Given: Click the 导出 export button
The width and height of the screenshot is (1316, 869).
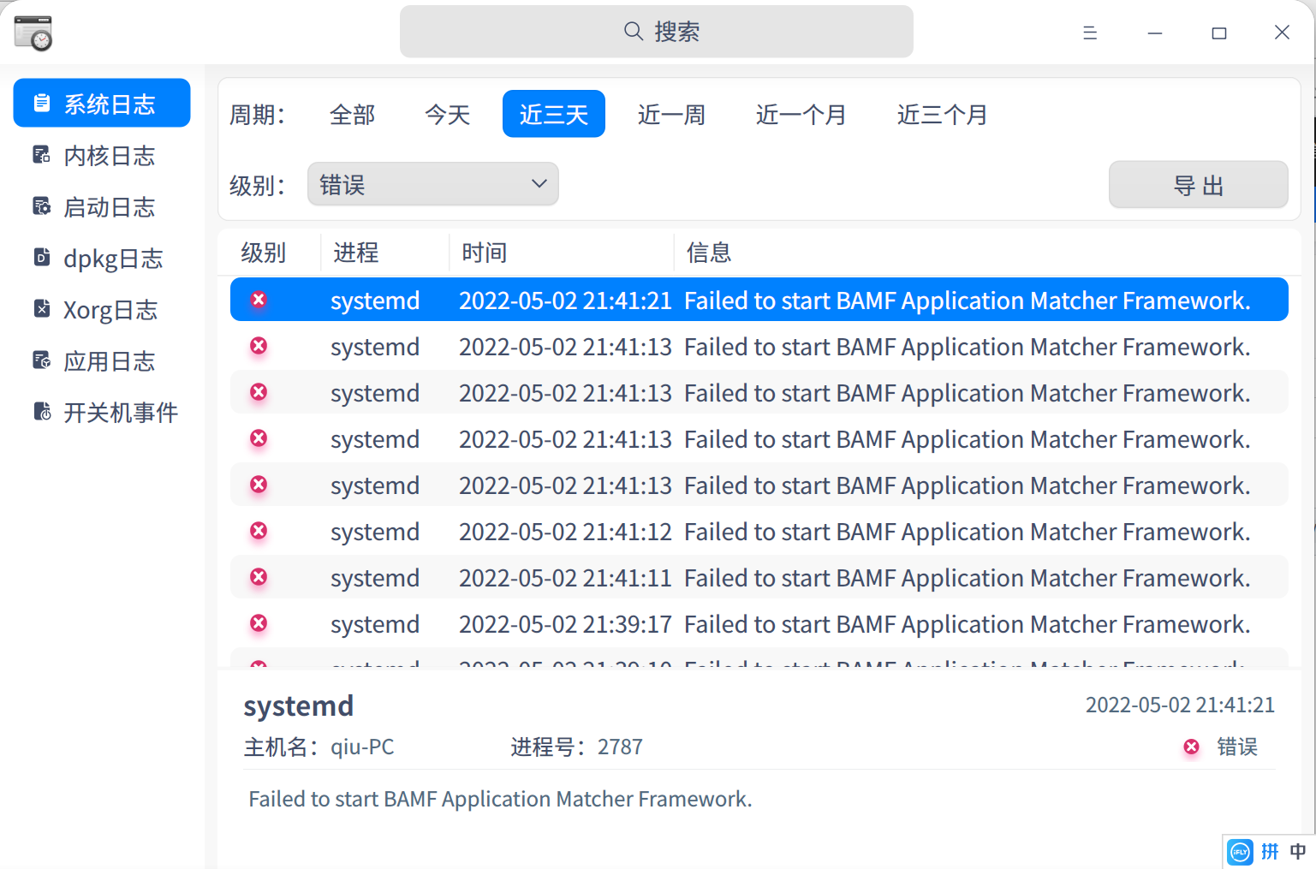Looking at the screenshot, I should click(1198, 184).
